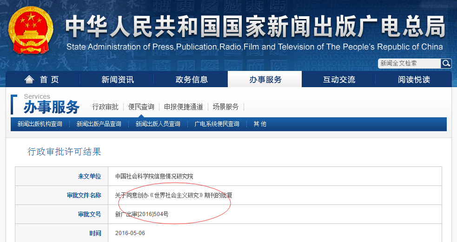Click the 办事服务 section heading
457x242 pixels.
coord(52,107)
